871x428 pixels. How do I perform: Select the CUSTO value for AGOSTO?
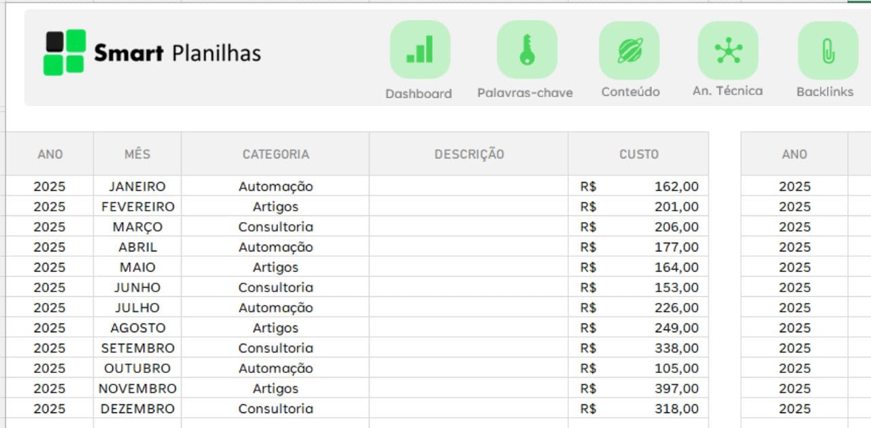click(x=640, y=327)
